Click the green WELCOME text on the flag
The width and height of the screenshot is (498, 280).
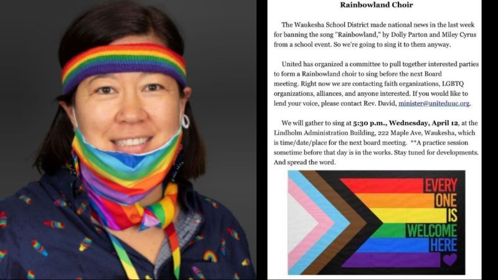tap(432, 230)
